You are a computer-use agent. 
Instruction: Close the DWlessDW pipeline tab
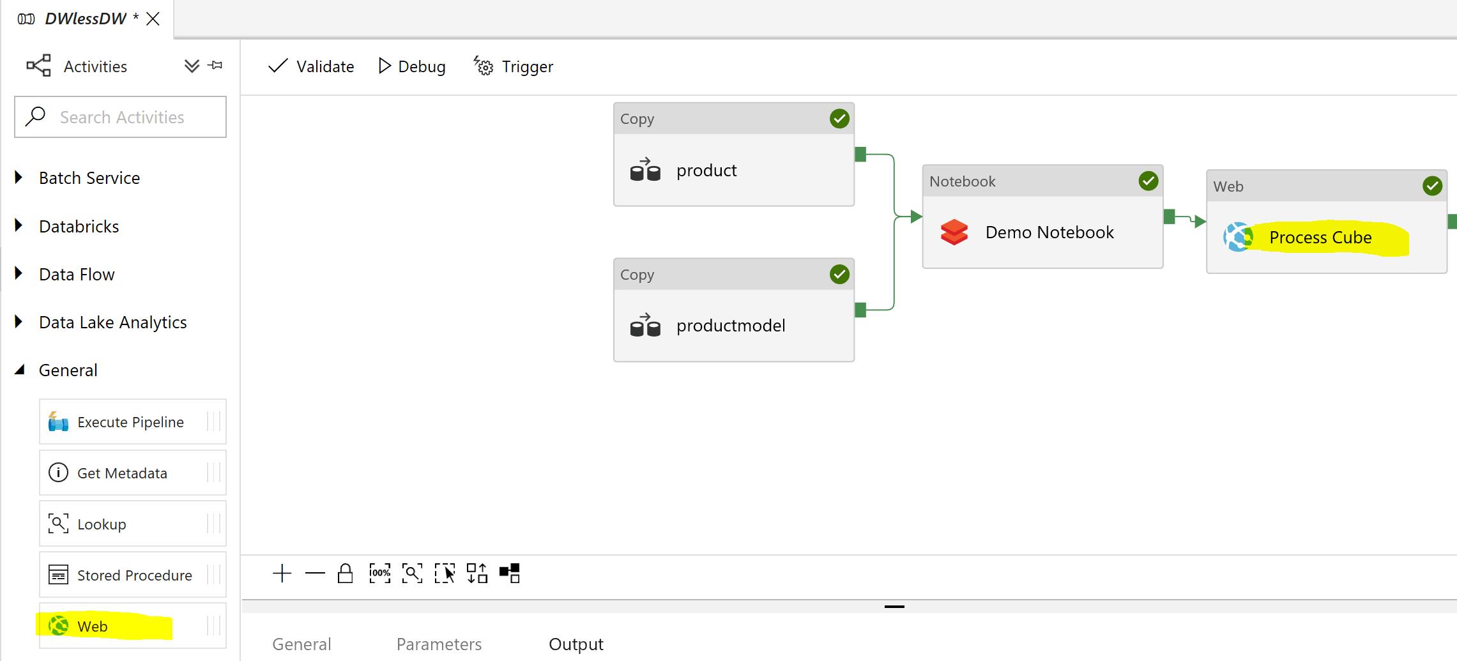(153, 19)
